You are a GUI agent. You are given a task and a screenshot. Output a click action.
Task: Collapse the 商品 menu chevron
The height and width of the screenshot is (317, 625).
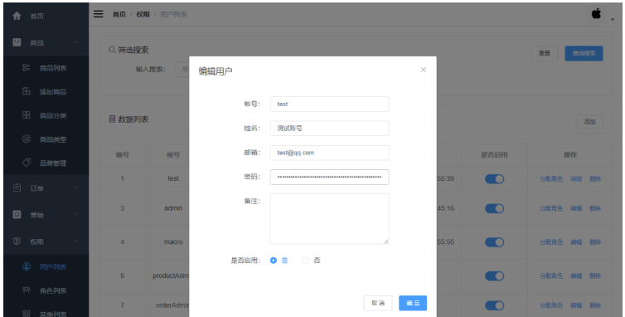point(76,42)
